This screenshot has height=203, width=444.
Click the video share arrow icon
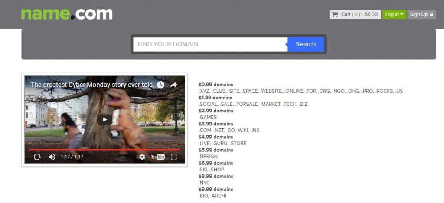click(174, 85)
